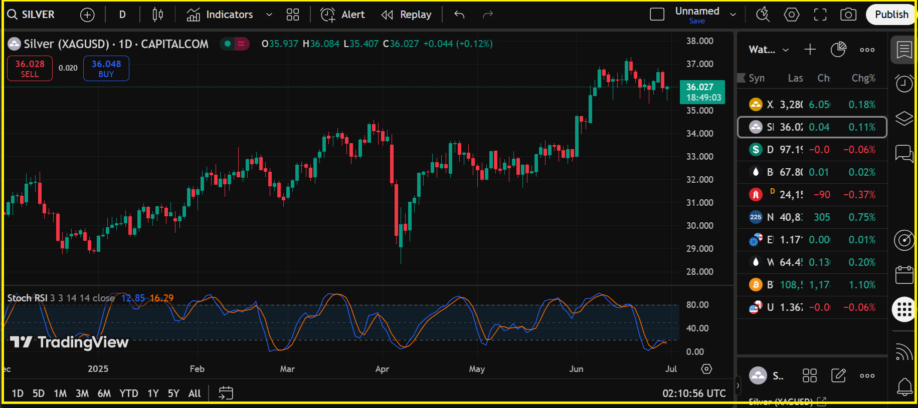
Task: Click the go to date icon
Action: (226, 393)
